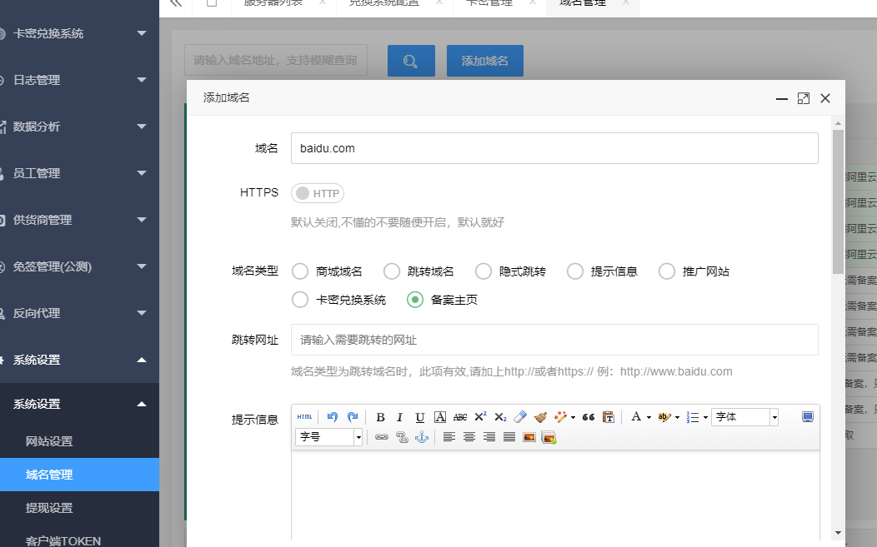Click the domain search input box

[x=276, y=60]
